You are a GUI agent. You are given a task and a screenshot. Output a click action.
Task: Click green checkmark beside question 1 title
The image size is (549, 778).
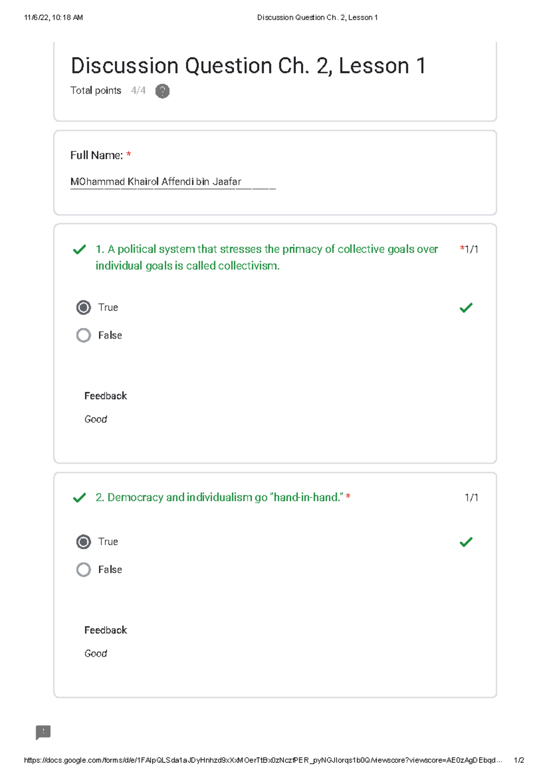click(x=80, y=250)
